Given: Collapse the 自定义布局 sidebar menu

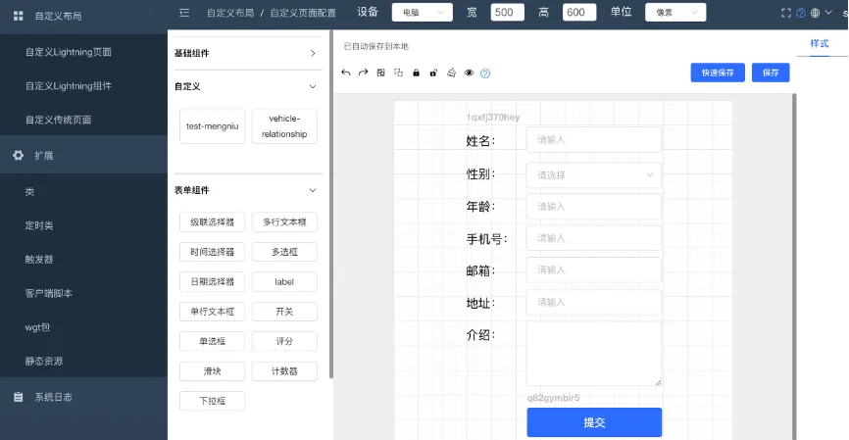Looking at the screenshot, I should point(149,14).
